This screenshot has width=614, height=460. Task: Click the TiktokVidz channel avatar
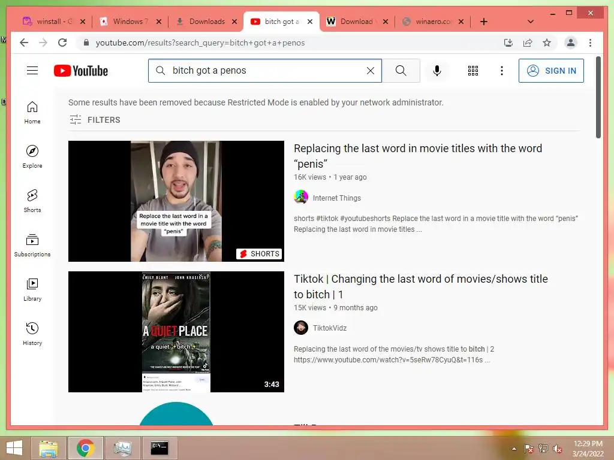pyautogui.click(x=301, y=328)
